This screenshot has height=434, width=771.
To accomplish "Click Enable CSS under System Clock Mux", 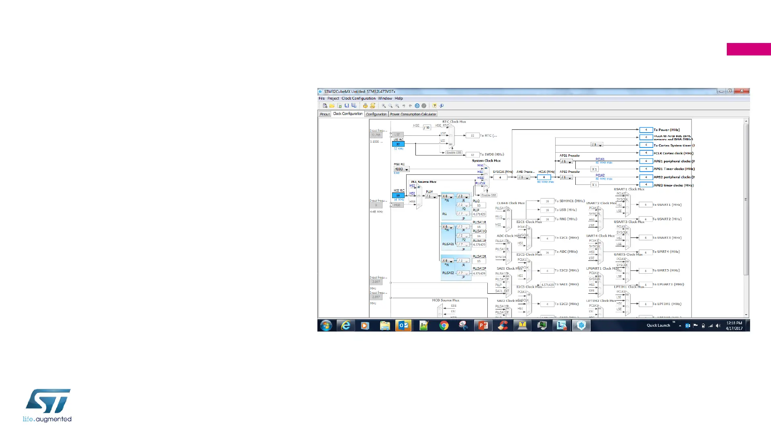I will 489,195.
